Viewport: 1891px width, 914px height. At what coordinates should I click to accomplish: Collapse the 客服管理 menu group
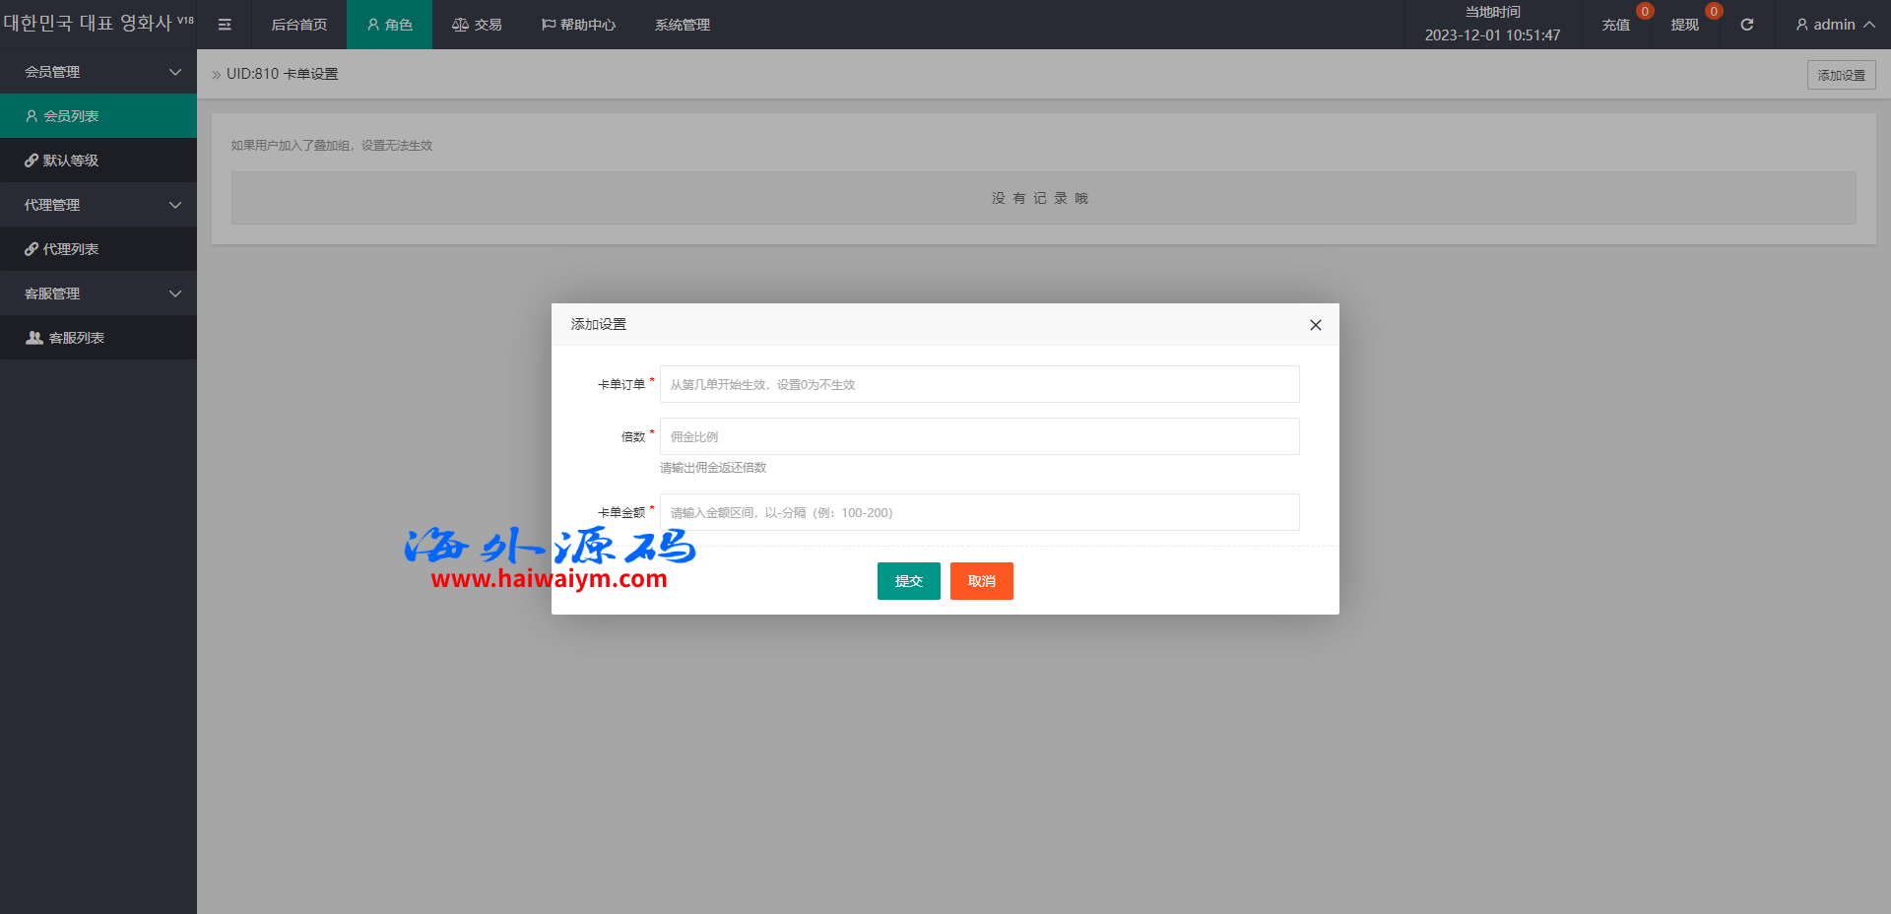(98, 294)
